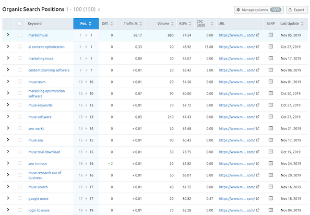Click external link icon in muse search row
The image size is (310, 215).
coord(258,186)
